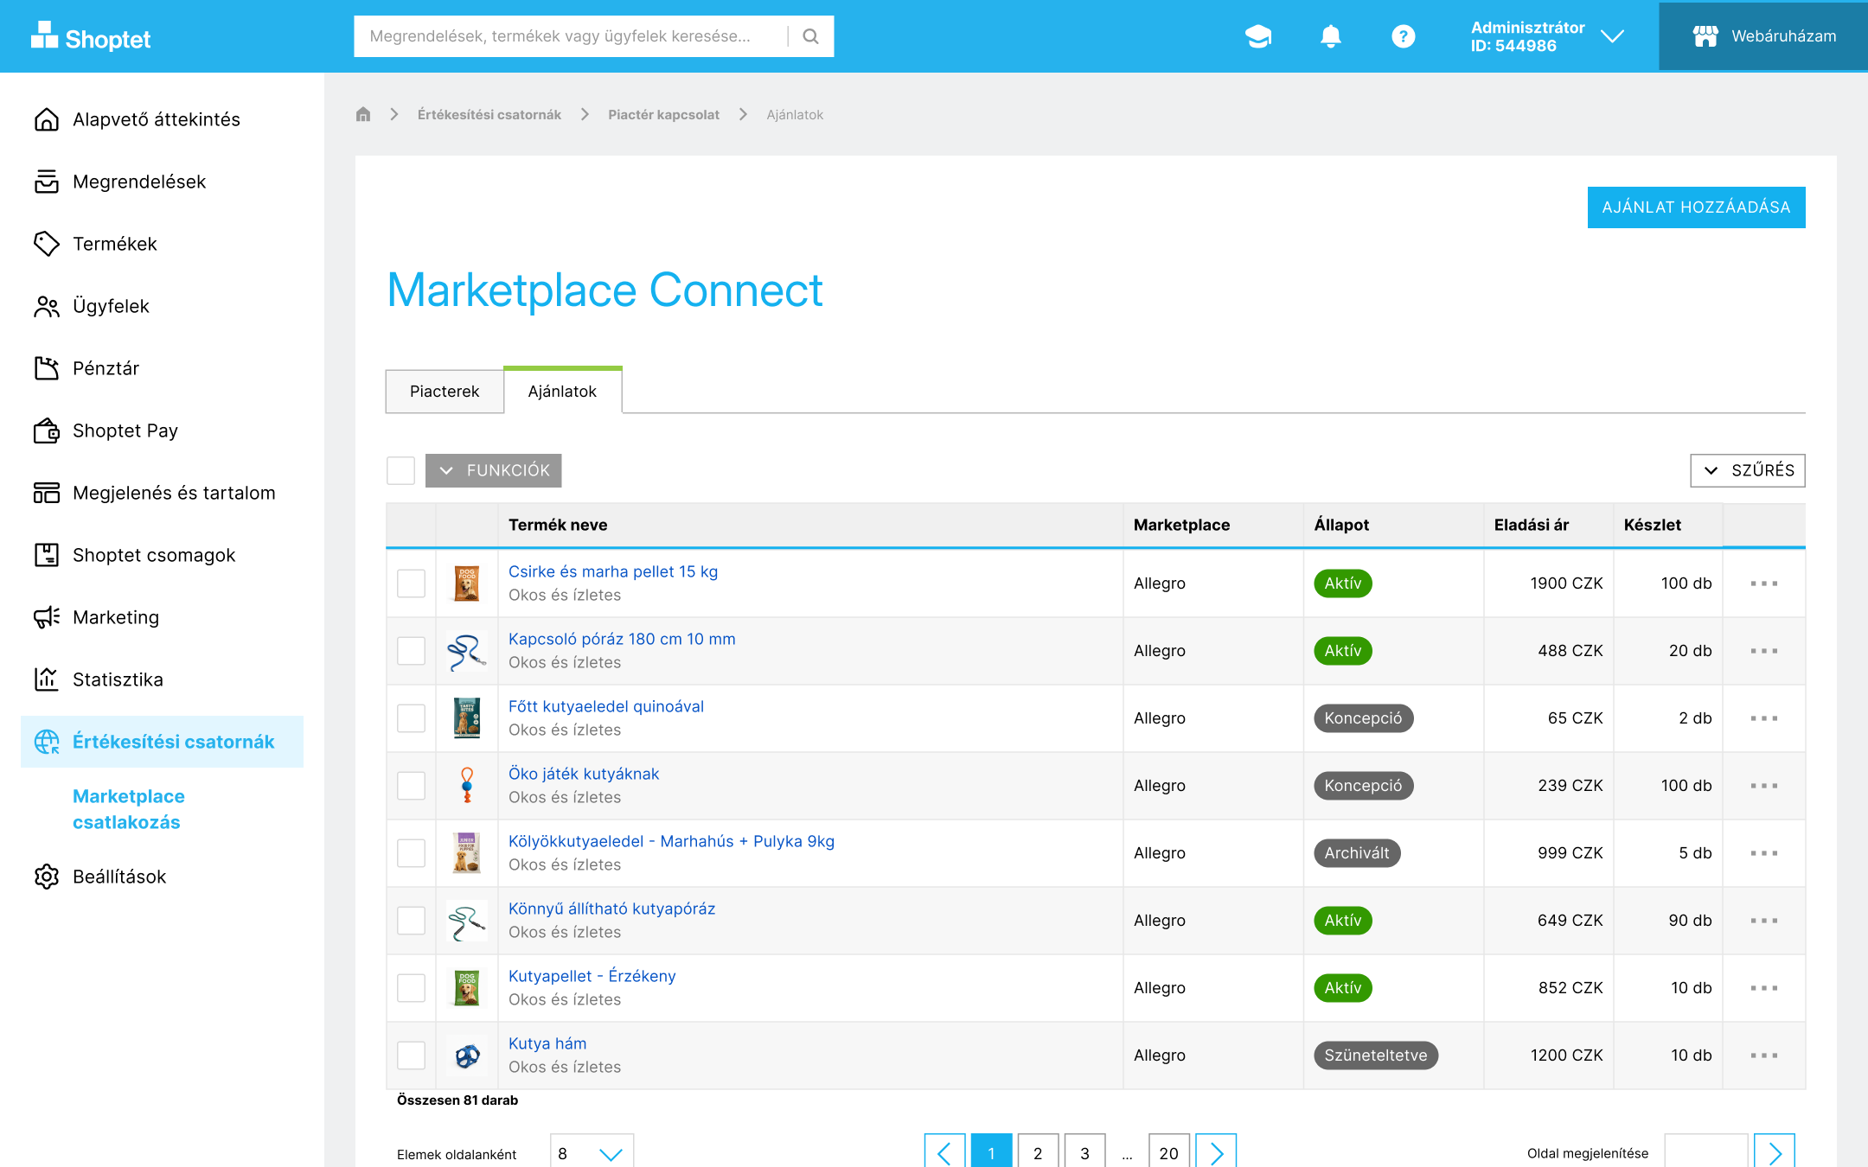The image size is (1868, 1167).
Task: Go to next page arrow in pagination
Action: [1216, 1153]
